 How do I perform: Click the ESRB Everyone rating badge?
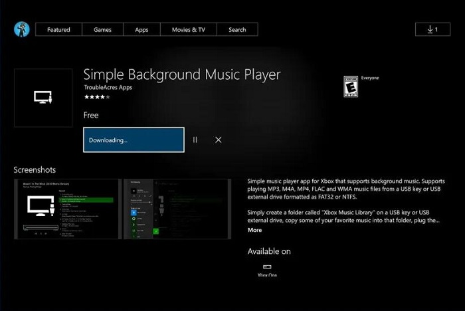pos(351,86)
